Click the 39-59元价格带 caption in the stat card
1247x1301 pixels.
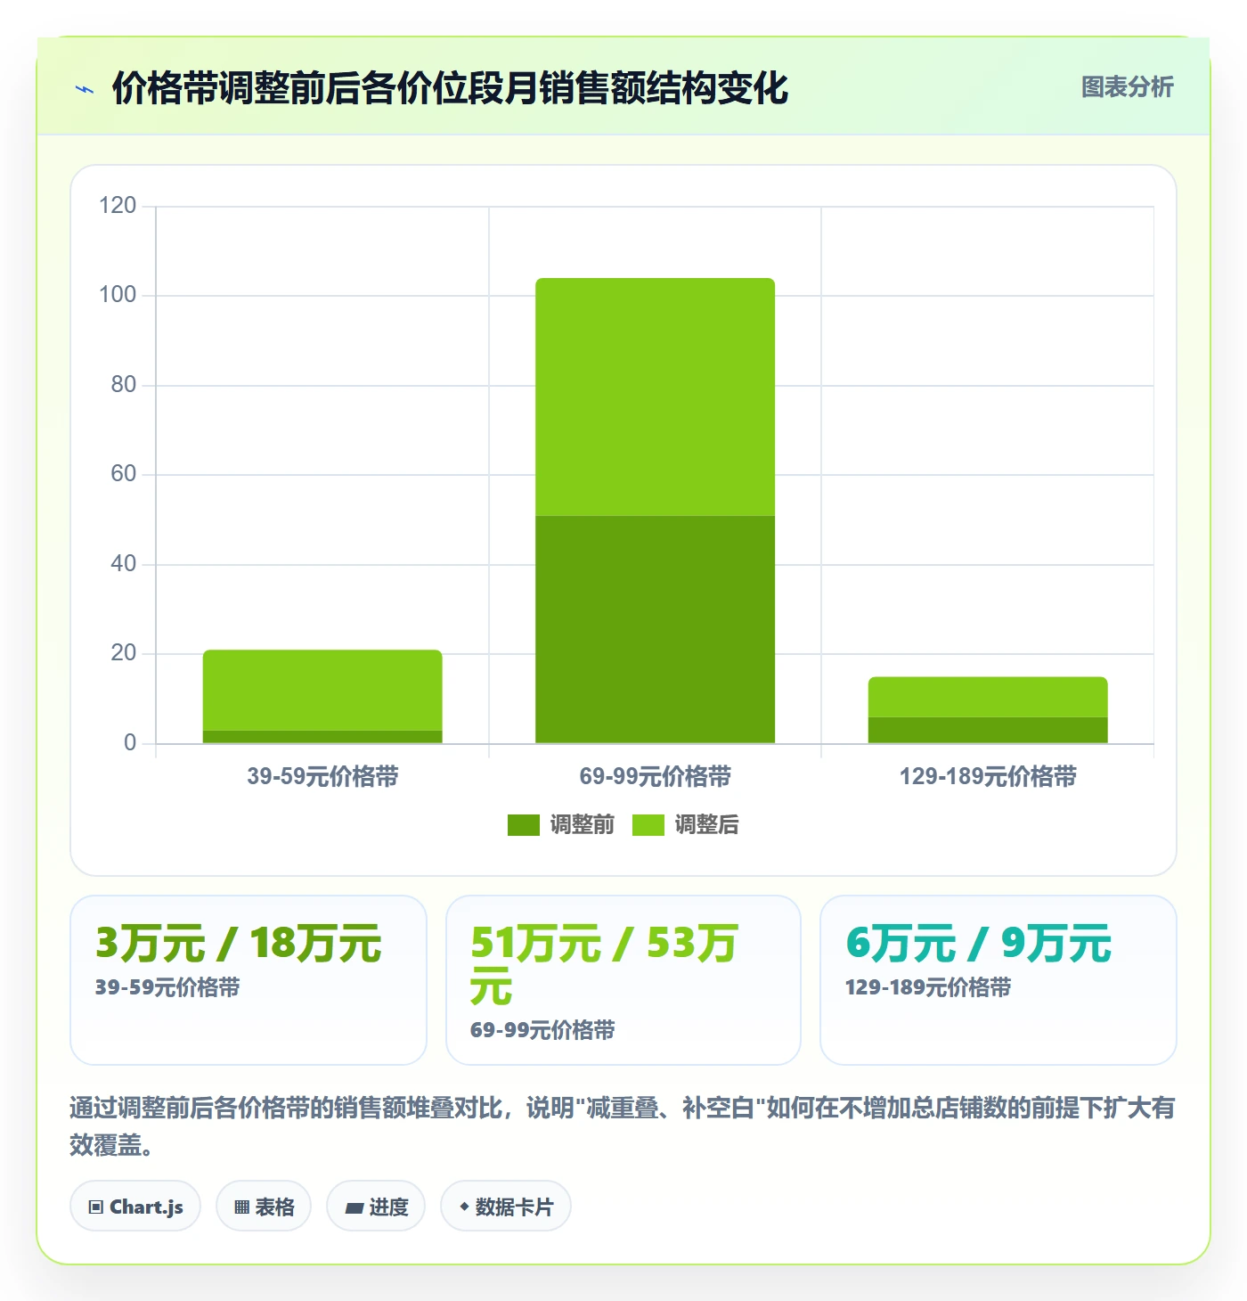tap(167, 987)
